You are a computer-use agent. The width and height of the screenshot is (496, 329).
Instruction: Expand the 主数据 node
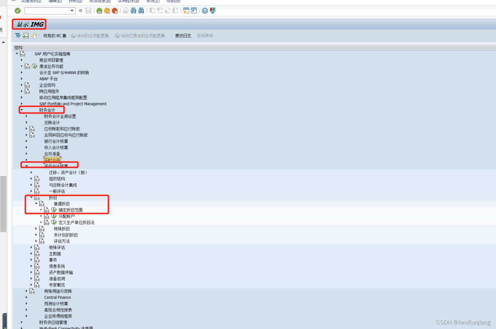pos(31,253)
